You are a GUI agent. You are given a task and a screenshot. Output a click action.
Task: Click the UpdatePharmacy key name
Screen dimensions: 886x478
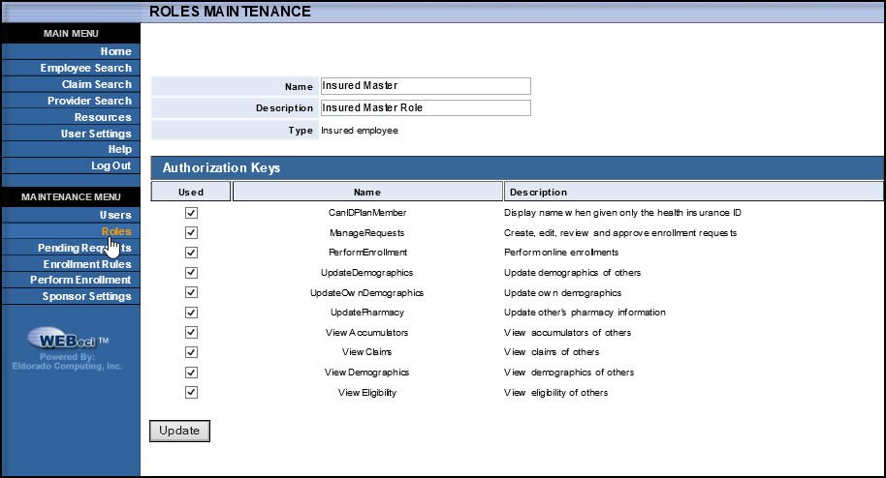pos(367,313)
